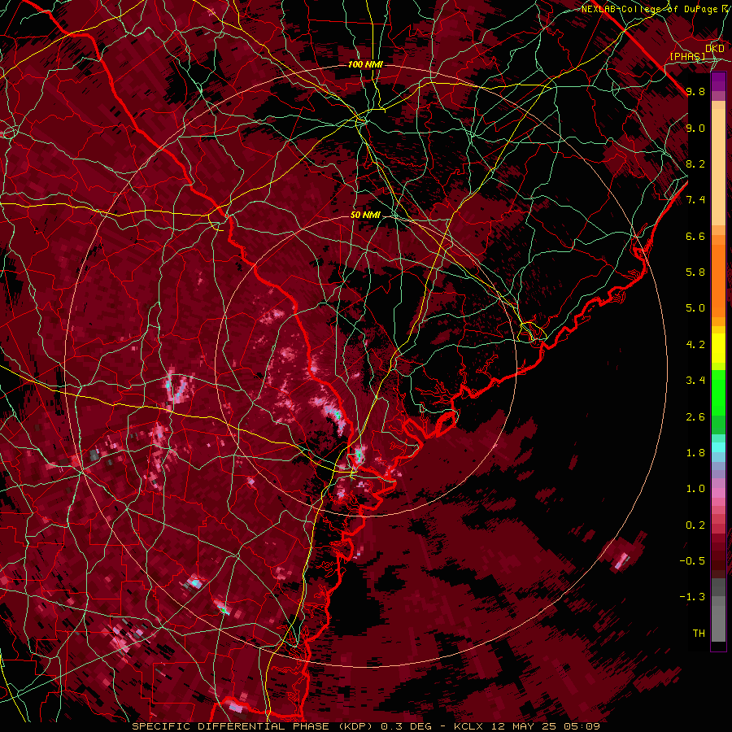Click the TH label on the scale

pos(699,634)
